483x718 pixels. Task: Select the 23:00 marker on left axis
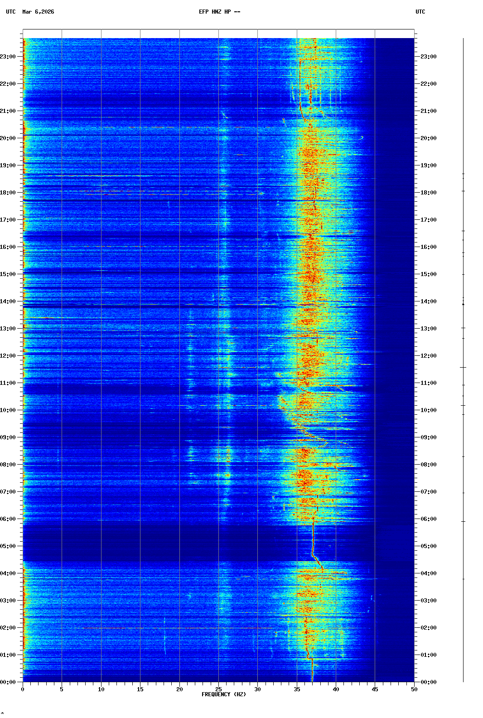click(x=8, y=57)
